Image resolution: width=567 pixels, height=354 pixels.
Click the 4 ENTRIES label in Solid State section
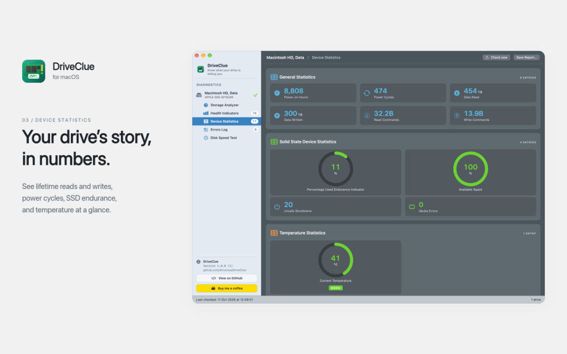click(528, 142)
